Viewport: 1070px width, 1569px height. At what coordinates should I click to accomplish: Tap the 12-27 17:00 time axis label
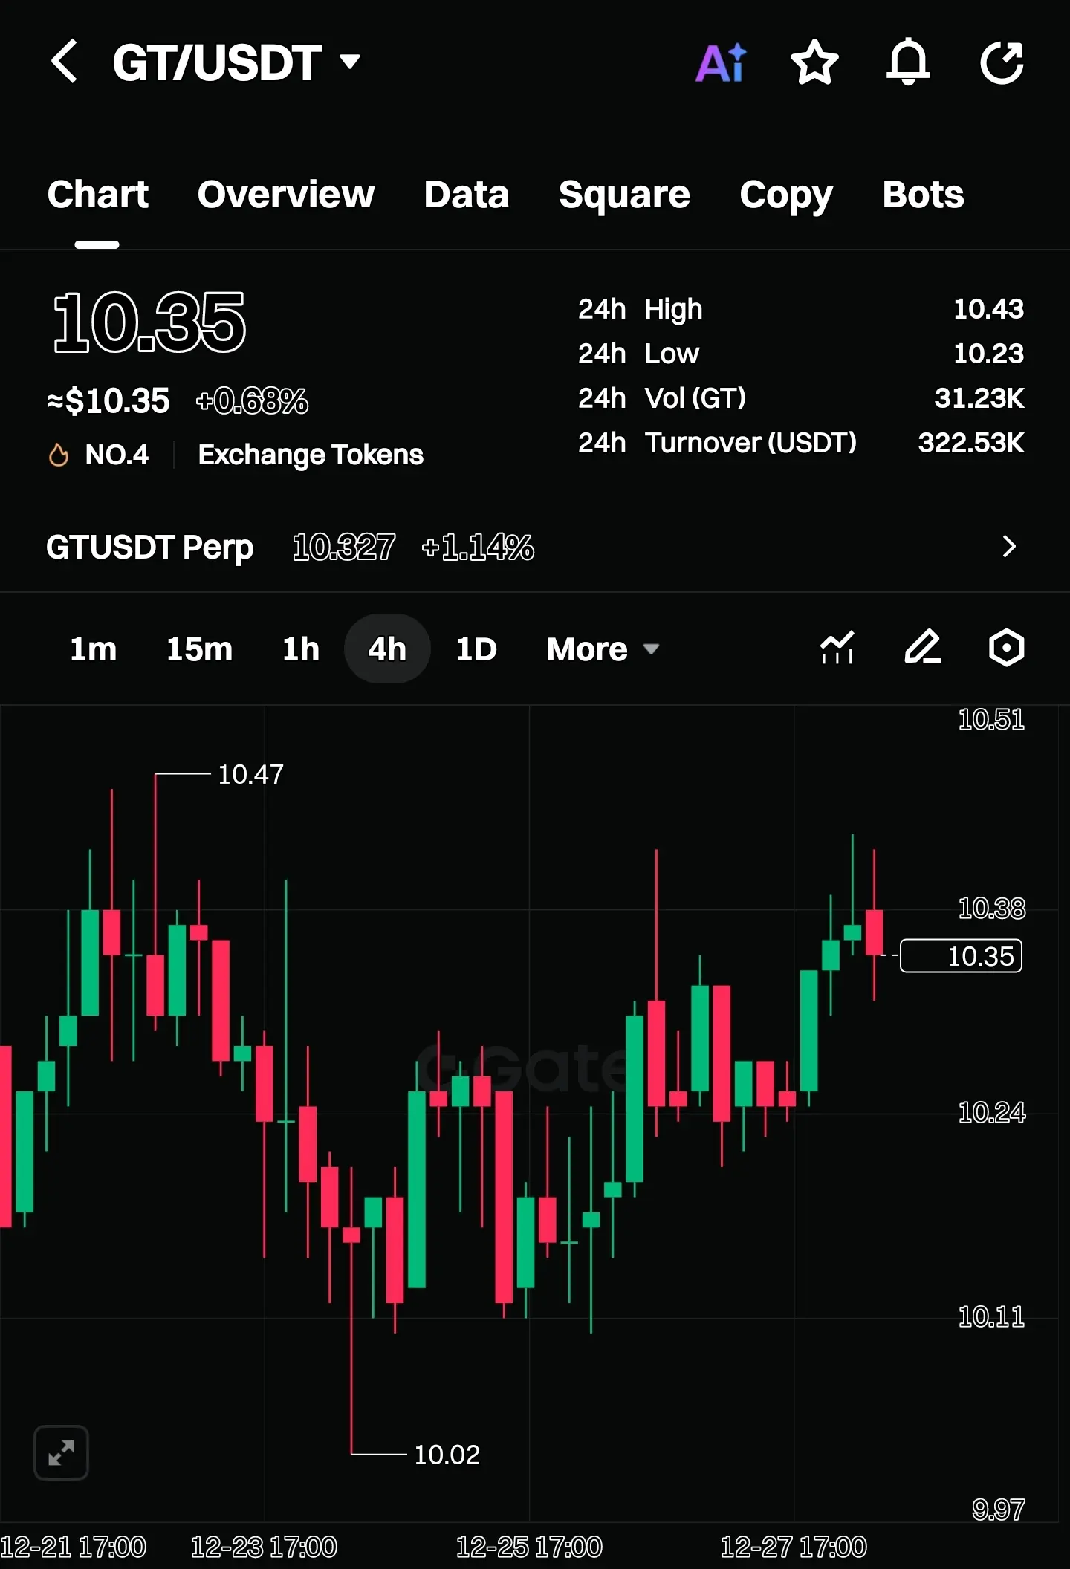tap(793, 1547)
